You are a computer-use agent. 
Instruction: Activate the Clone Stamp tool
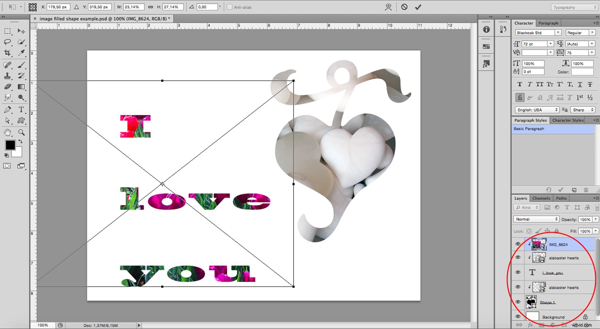coord(7,76)
